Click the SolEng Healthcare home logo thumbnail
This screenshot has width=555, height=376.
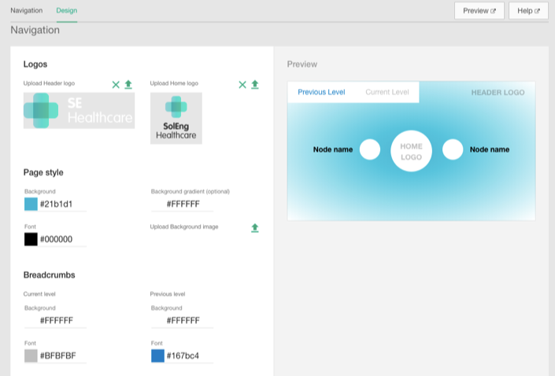[x=176, y=118]
